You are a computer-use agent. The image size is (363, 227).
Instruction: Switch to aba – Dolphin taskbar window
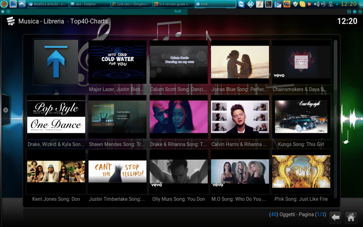click(90, 4)
